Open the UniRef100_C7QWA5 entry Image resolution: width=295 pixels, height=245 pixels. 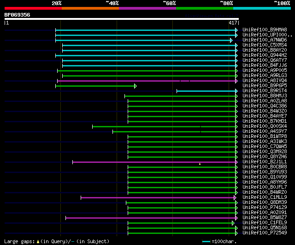click(265, 147)
